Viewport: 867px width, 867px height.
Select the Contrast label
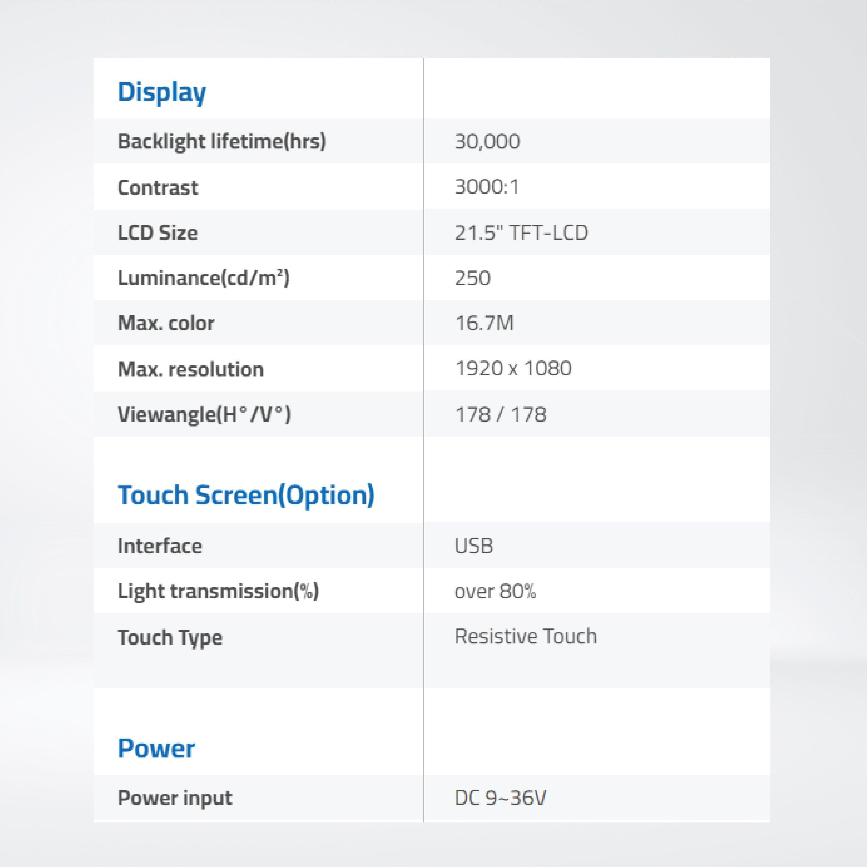(x=158, y=188)
